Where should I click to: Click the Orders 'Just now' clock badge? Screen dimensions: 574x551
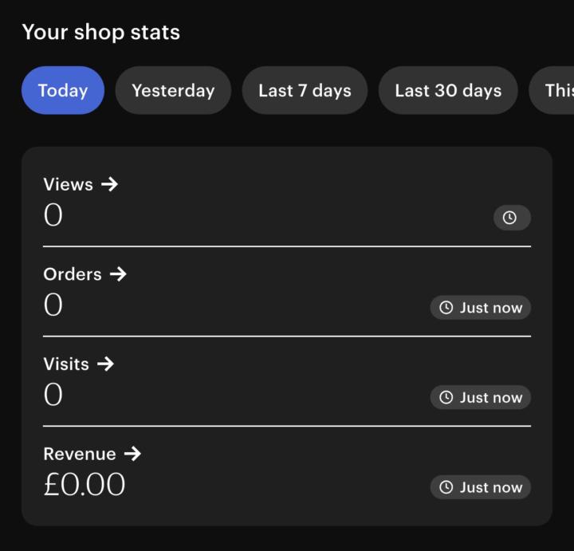point(481,308)
